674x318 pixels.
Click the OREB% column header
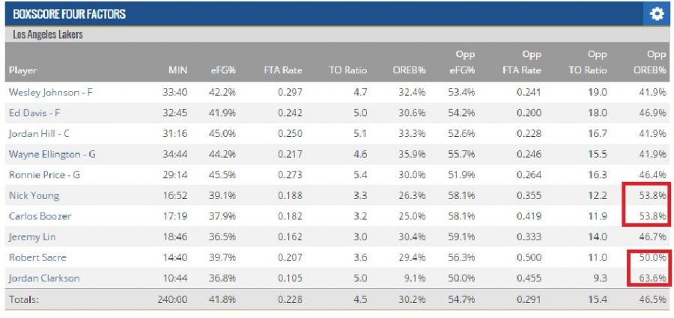pyautogui.click(x=410, y=70)
